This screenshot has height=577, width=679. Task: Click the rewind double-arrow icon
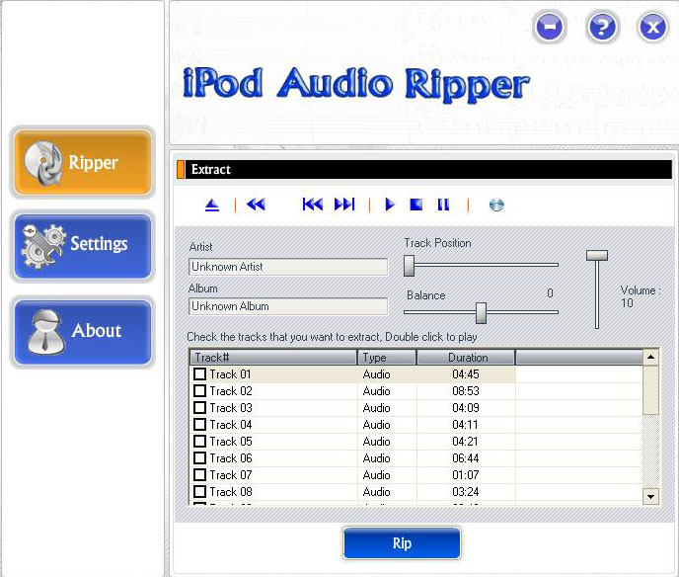256,205
